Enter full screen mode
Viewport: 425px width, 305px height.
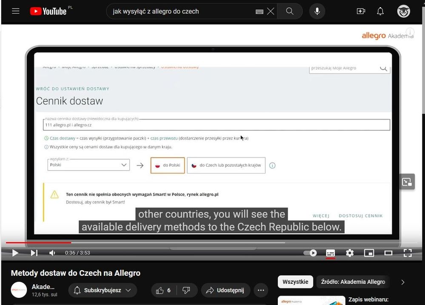(408, 253)
